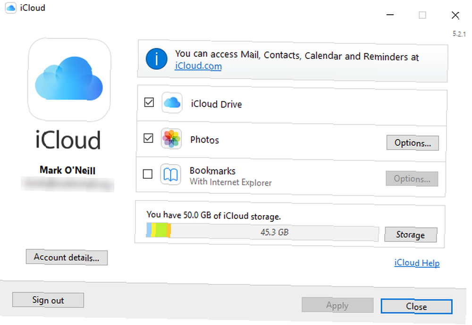Click the iCloud Drive cloud icon
The image size is (472, 325).
click(172, 103)
